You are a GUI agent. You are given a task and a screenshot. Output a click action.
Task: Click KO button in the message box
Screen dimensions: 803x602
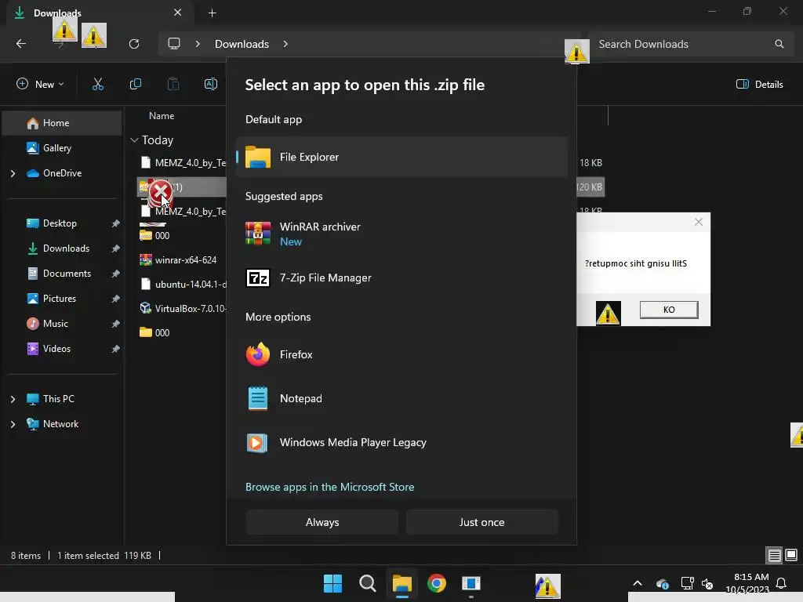(669, 310)
